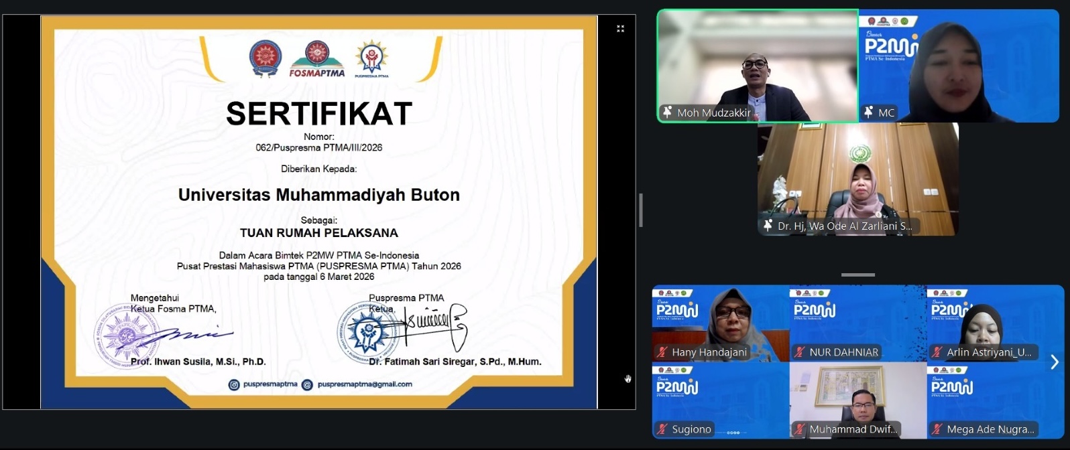Click the divider handle between shared screen and videos
Screen dimensions: 1070x450
click(641, 210)
